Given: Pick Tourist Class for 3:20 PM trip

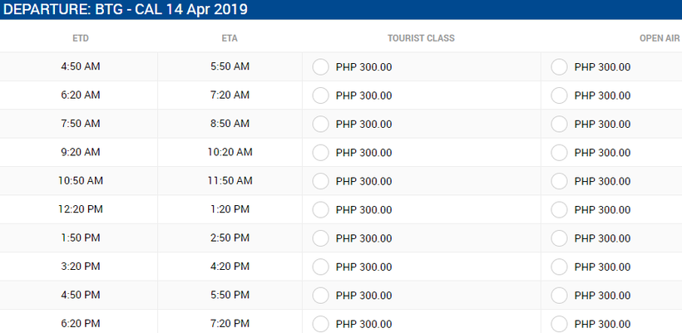Looking at the screenshot, I should [x=320, y=267].
